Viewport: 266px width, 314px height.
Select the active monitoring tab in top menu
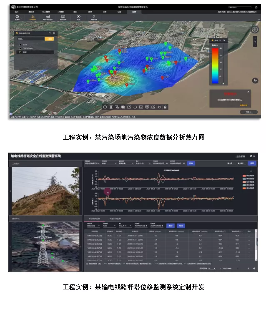pos(134,12)
